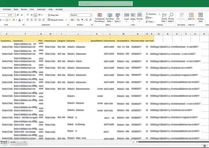The width and height of the screenshot is (209, 148).
Task: Align text left in Alignment group
Action: [28, 20]
